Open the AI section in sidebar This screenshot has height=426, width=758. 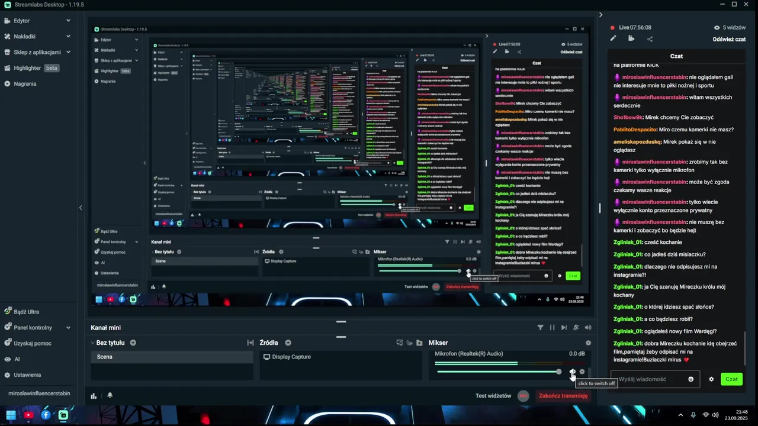(13, 359)
